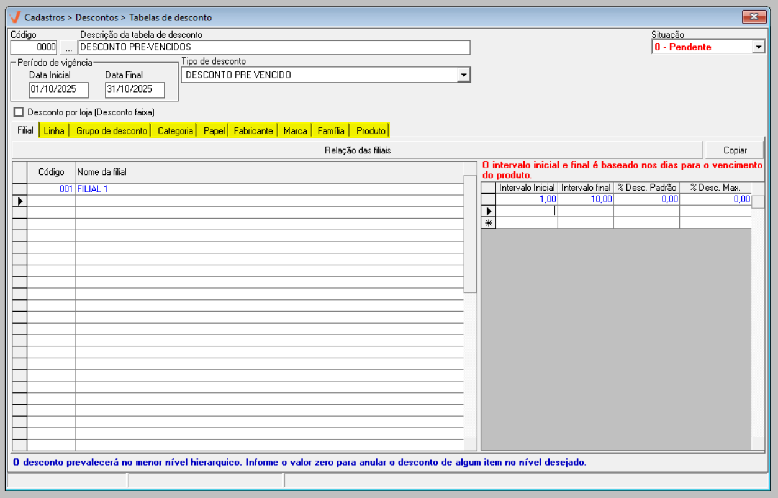Viewport: 778px width, 498px height.
Task: Click new row asterisk marker in interval grid
Action: 488,223
